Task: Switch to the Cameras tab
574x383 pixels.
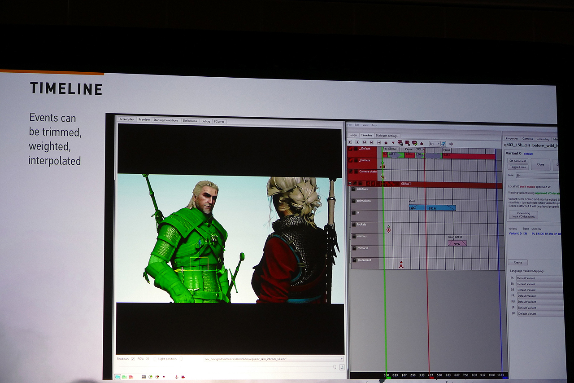Action: coord(528,139)
